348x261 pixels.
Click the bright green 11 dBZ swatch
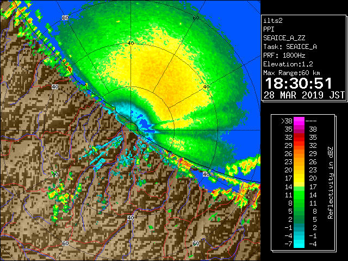[299, 195]
